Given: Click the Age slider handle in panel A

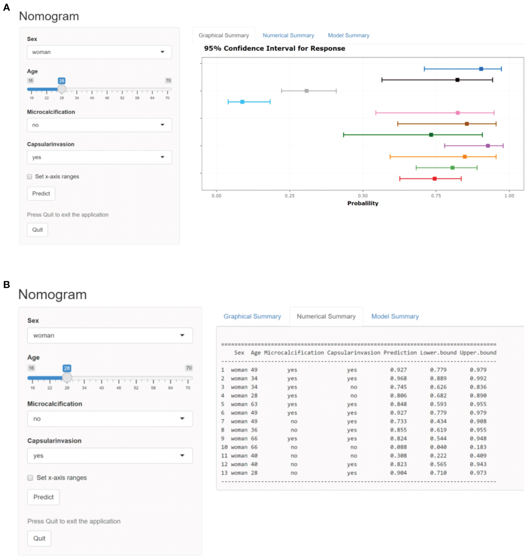Looking at the screenshot, I should tap(62, 89).
